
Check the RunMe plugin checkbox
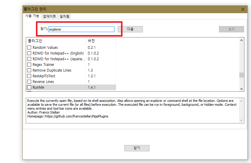[29, 87]
